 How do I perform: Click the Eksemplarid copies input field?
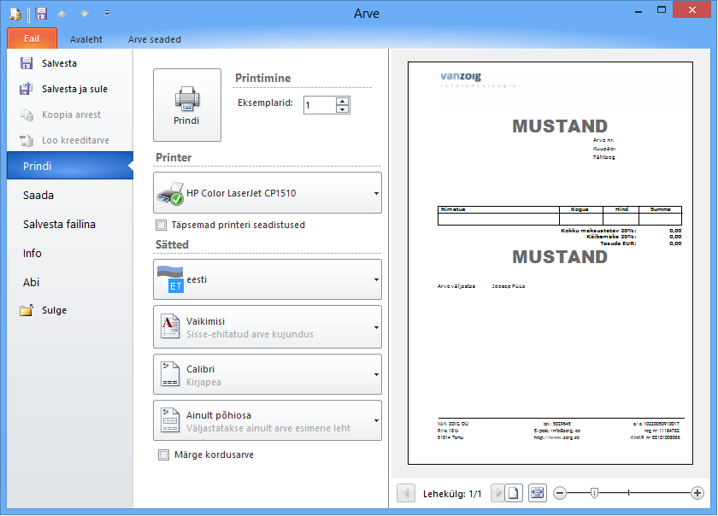coord(320,105)
